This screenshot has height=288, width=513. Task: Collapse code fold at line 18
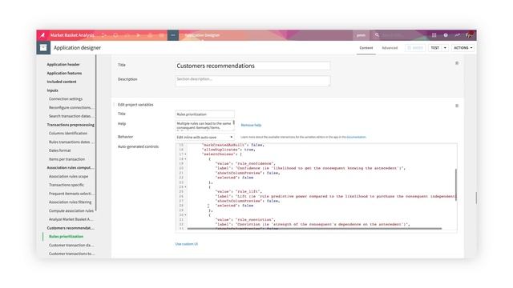tap(185, 159)
